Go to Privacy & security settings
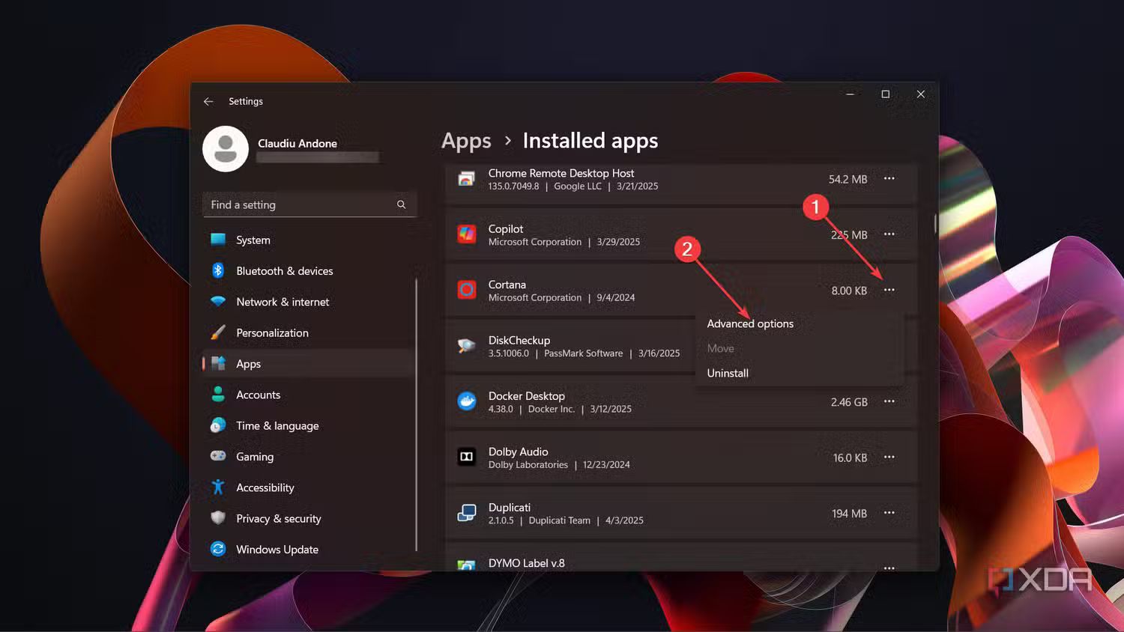 pos(278,518)
